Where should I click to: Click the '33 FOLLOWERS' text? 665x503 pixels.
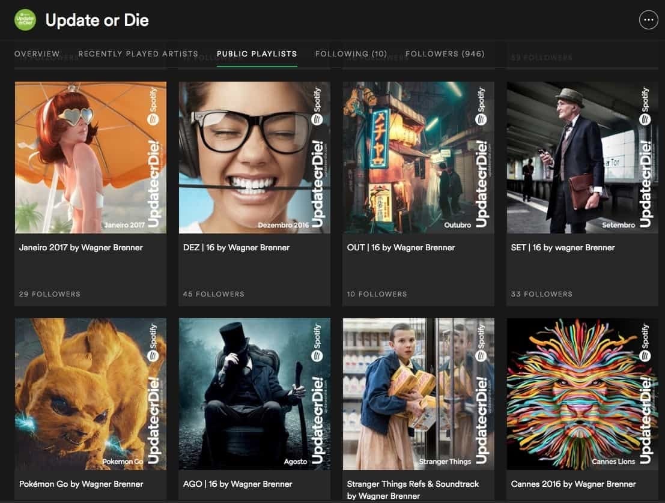pyautogui.click(x=542, y=294)
